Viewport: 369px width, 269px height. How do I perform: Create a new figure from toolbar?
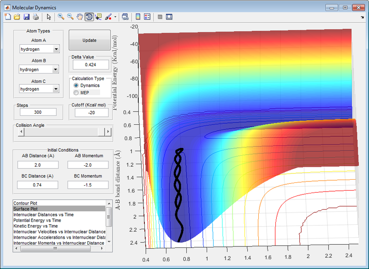(8, 17)
